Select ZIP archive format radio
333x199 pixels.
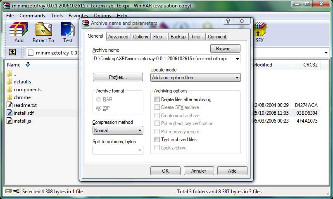99,108
